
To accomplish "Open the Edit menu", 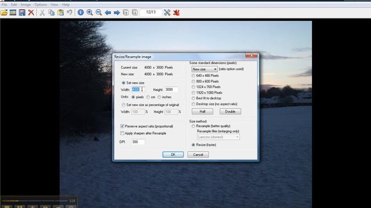I will 14,5.
